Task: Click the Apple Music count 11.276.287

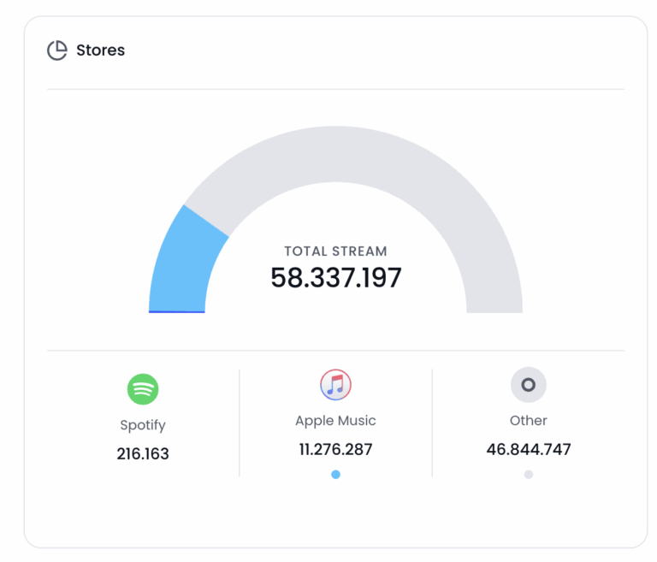Action: (335, 449)
